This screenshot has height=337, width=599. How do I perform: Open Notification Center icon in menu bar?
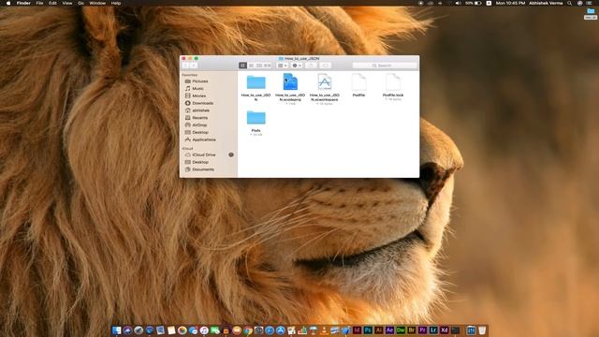(x=590, y=3)
